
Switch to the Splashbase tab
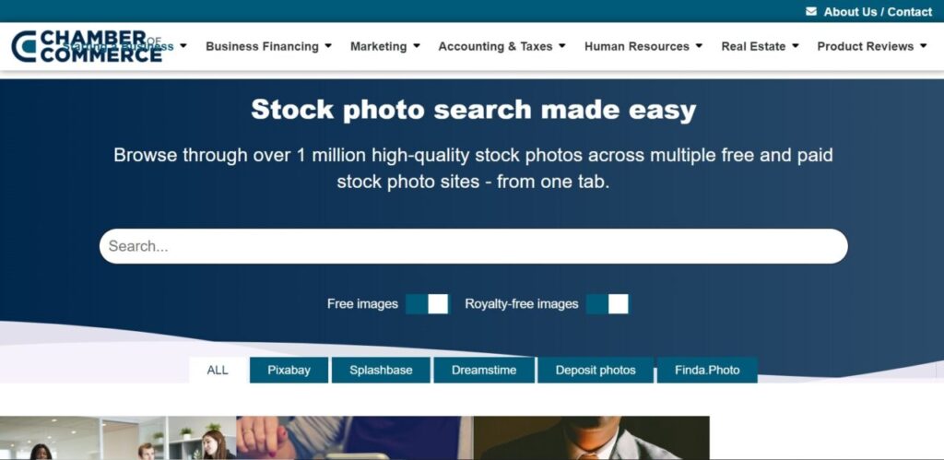tap(381, 371)
